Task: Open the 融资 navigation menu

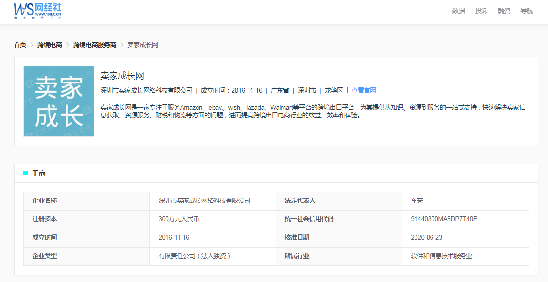Action: coord(504,11)
